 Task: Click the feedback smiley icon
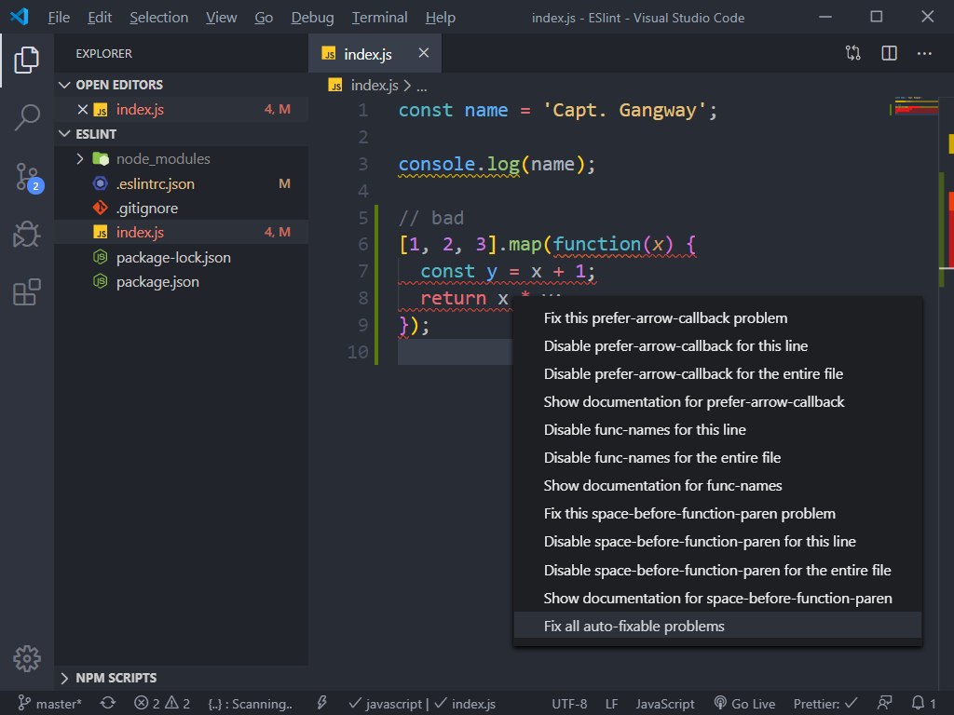coord(885,704)
